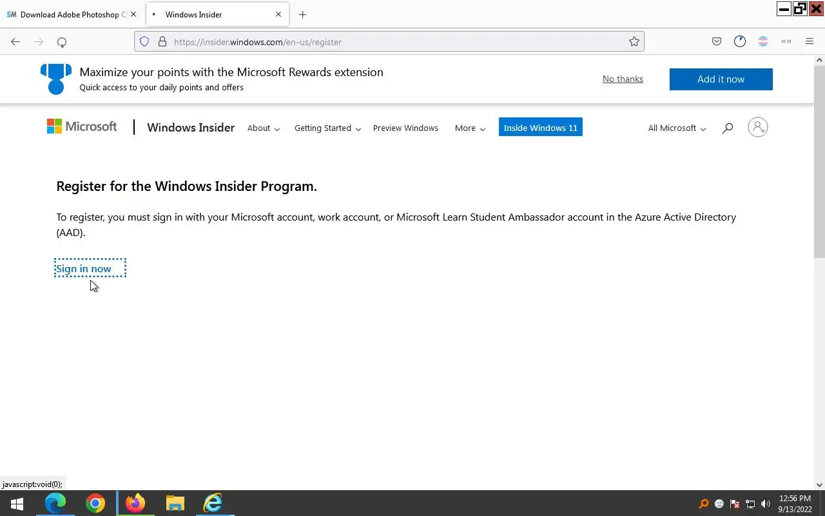Image resolution: width=825 pixels, height=516 pixels.
Task: Reload the page with the refresh icon
Action: pyautogui.click(x=62, y=42)
